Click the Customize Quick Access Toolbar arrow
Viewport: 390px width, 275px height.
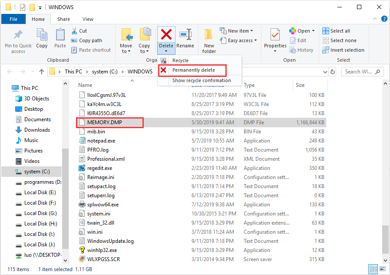coord(40,7)
